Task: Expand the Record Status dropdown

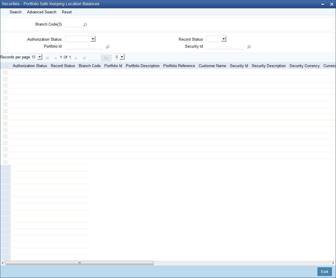Action: click(224, 39)
